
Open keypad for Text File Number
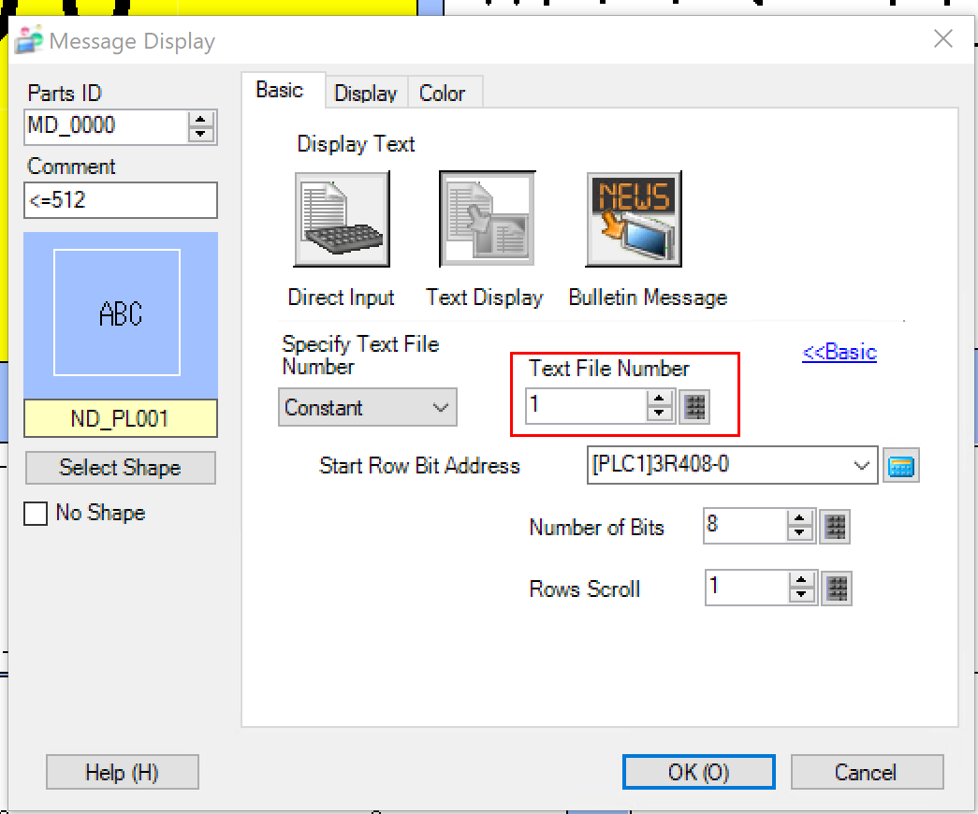(694, 406)
